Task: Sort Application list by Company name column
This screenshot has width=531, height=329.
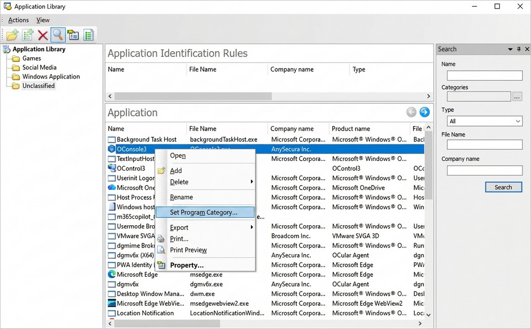Action: pyautogui.click(x=298, y=129)
